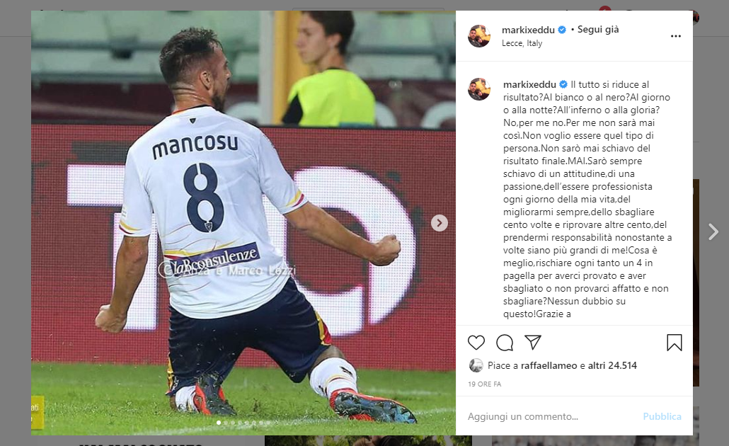Like the post with the heart icon
This screenshot has height=446, width=729.
click(x=476, y=343)
